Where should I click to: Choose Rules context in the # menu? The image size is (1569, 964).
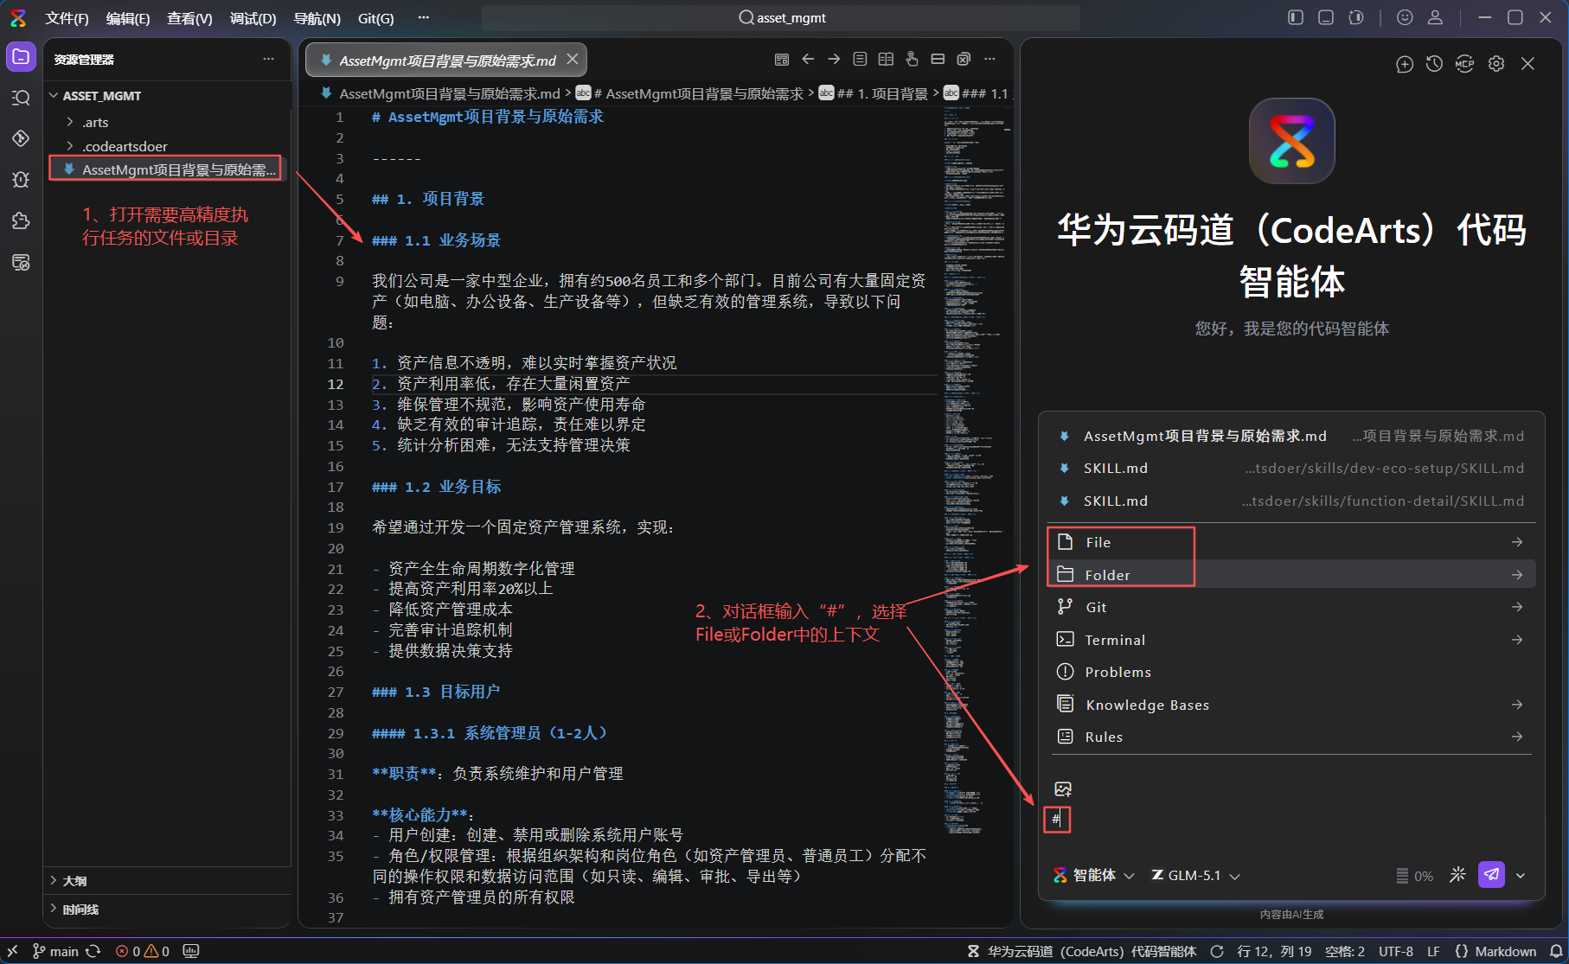(x=1290, y=737)
